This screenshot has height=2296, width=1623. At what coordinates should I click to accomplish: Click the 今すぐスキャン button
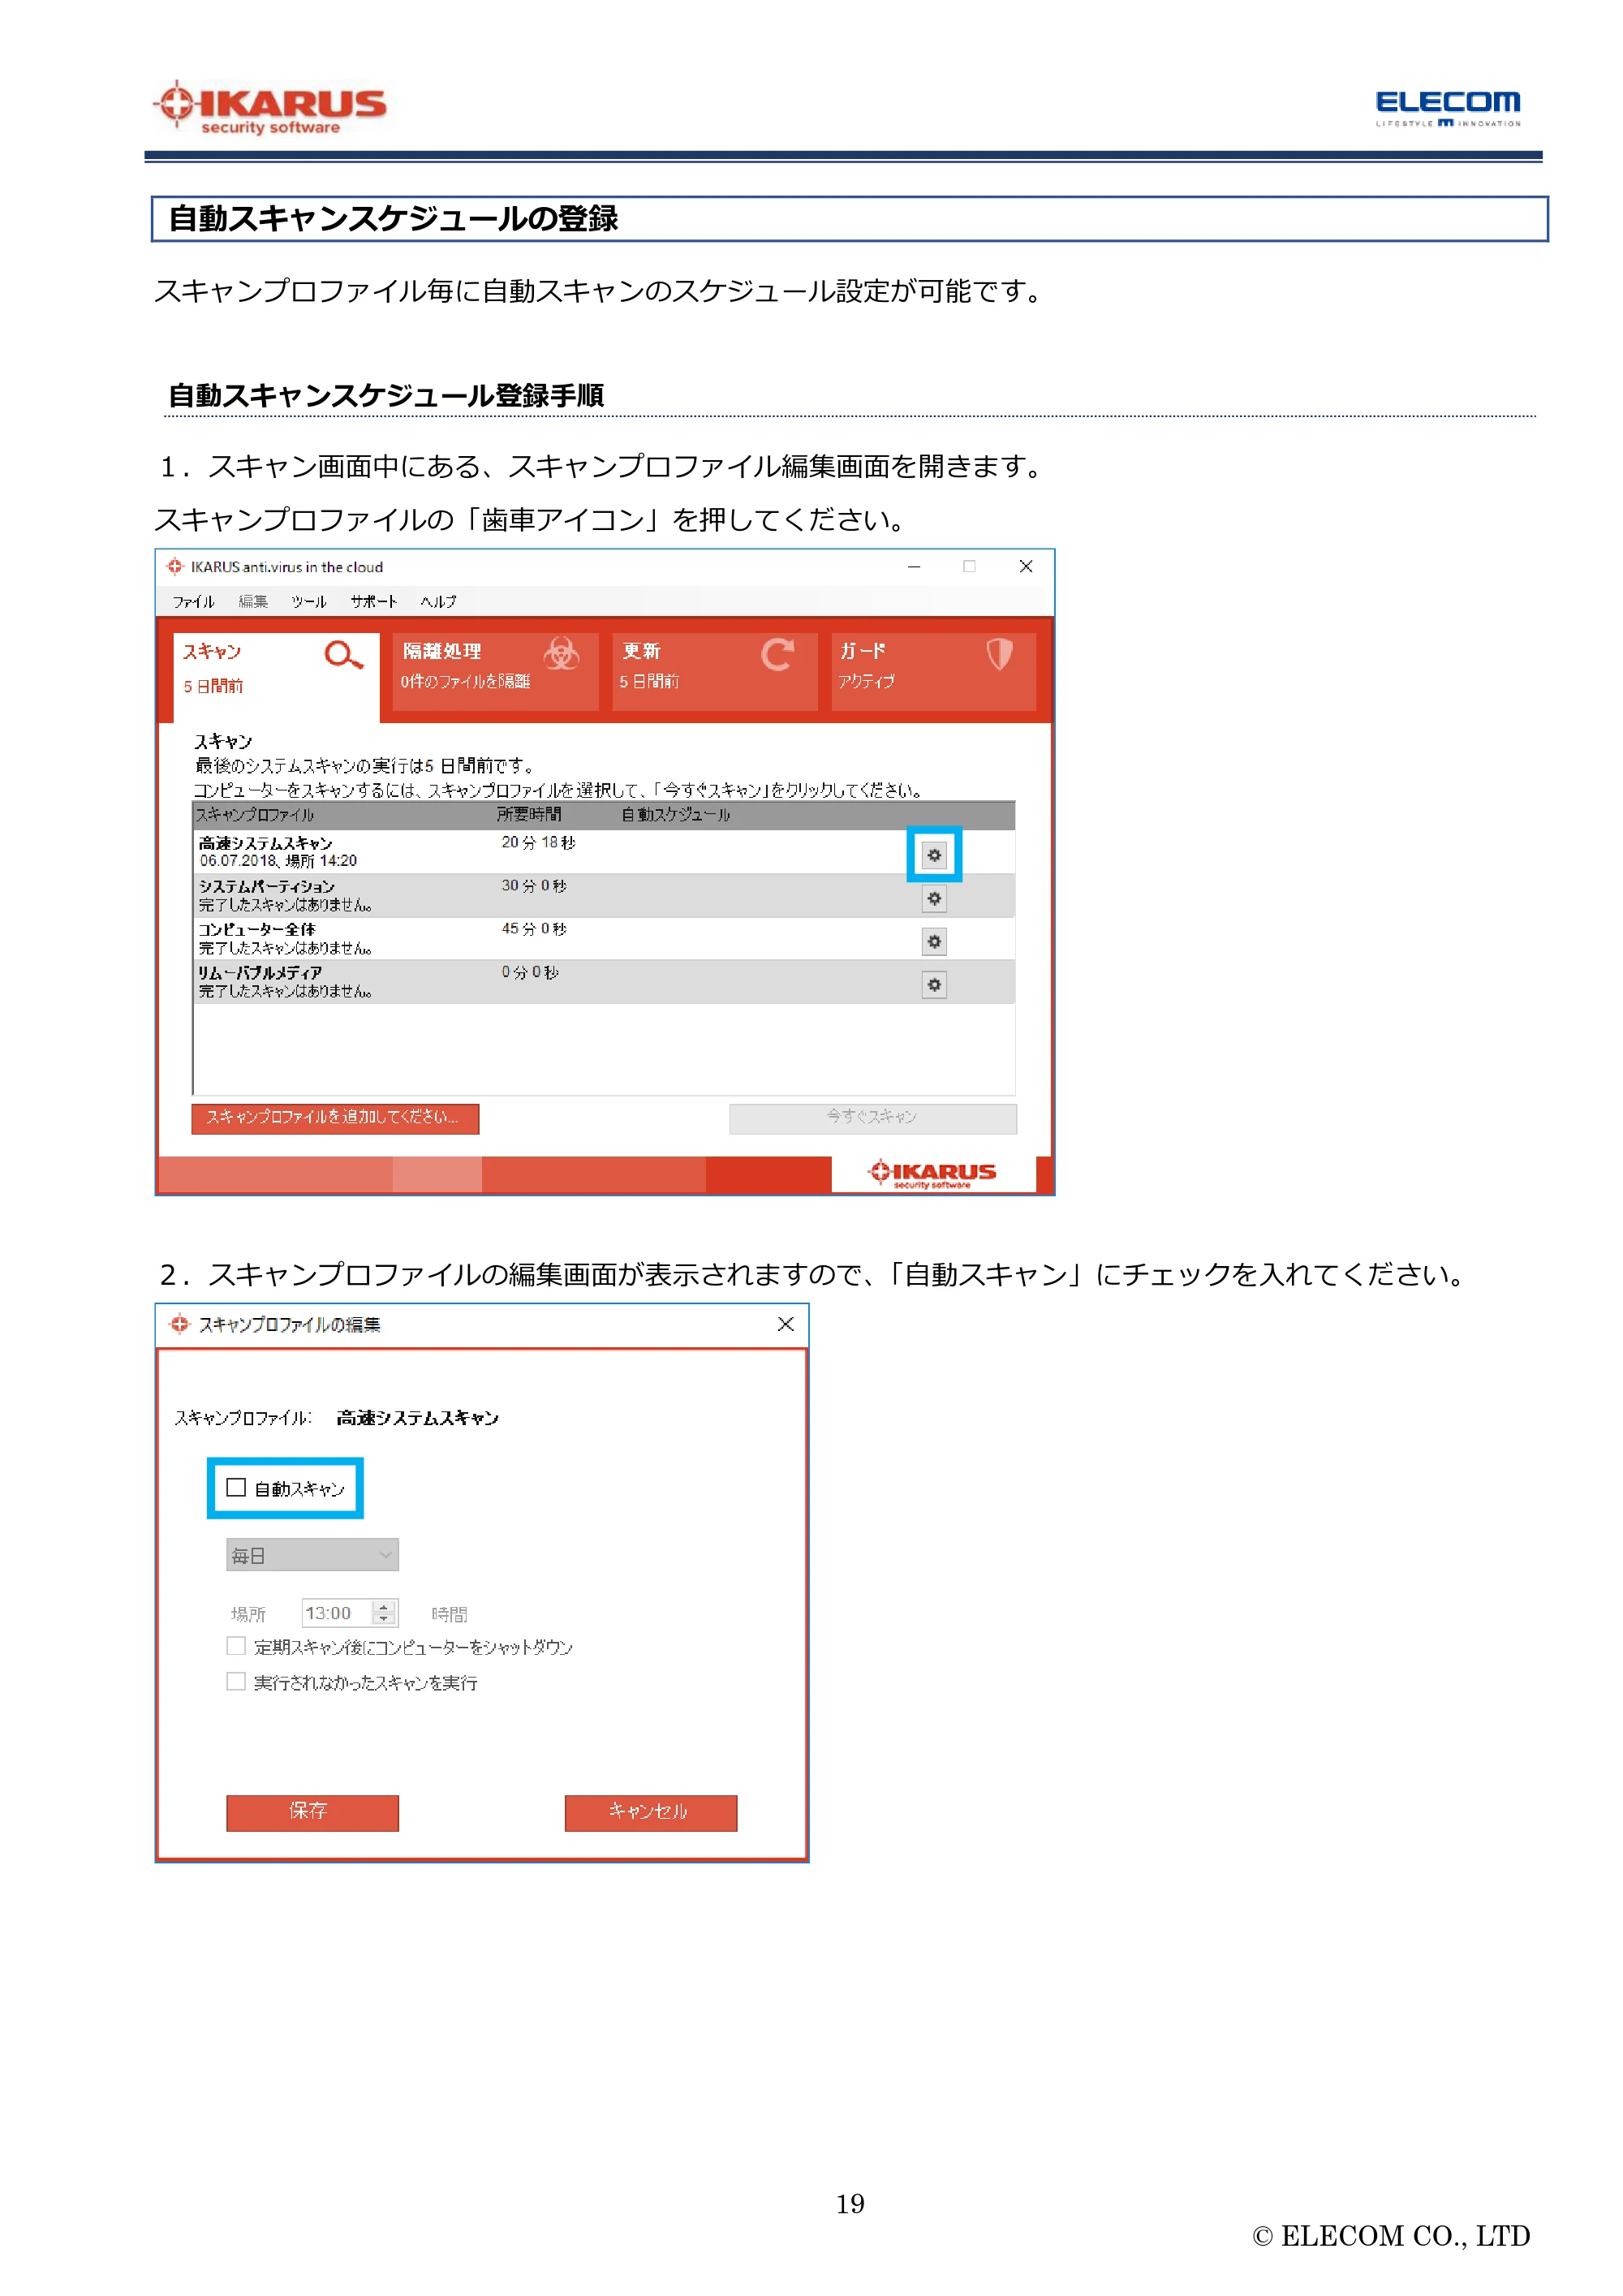coord(872,1118)
